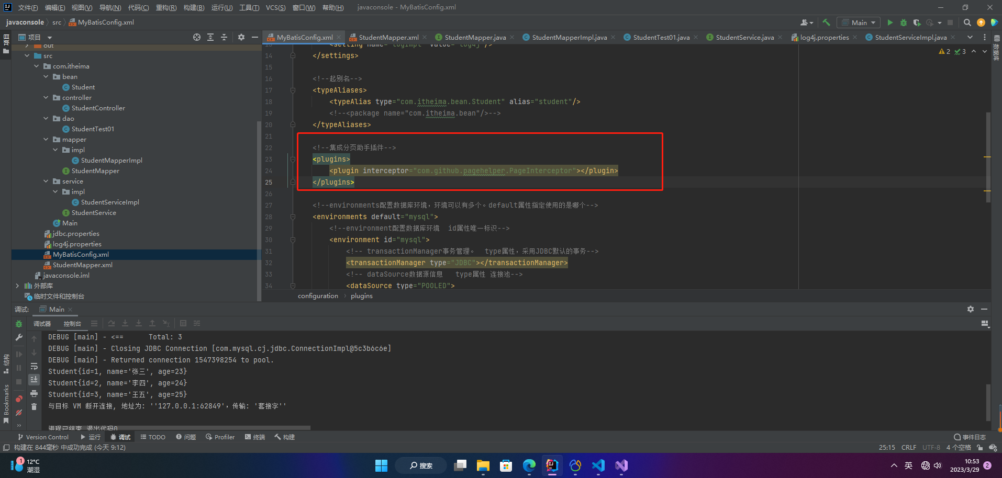This screenshot has width=1002, height=478.
Task: Toggle soft-wrap in the console
Action: click(x=34, y=366)
